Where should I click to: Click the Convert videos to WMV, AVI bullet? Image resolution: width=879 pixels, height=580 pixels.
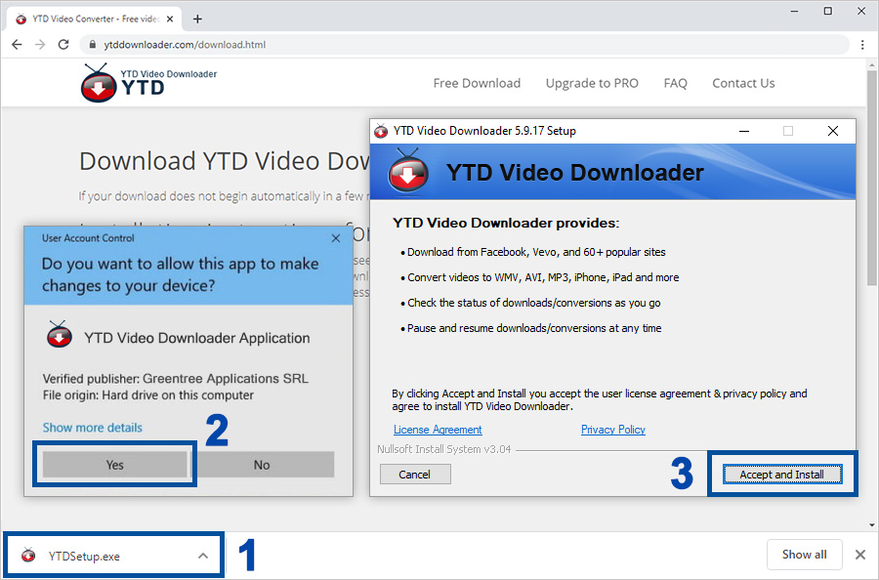[x=540, y=277]
